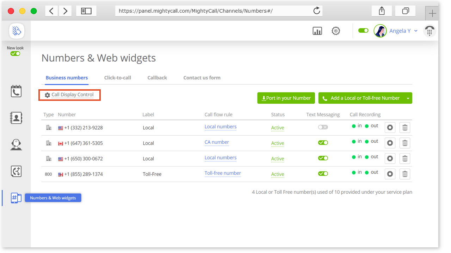Open the CA number call flow rule

click(217, 142)
